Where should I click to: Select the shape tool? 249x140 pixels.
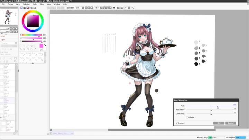click(x=31, y=46)
